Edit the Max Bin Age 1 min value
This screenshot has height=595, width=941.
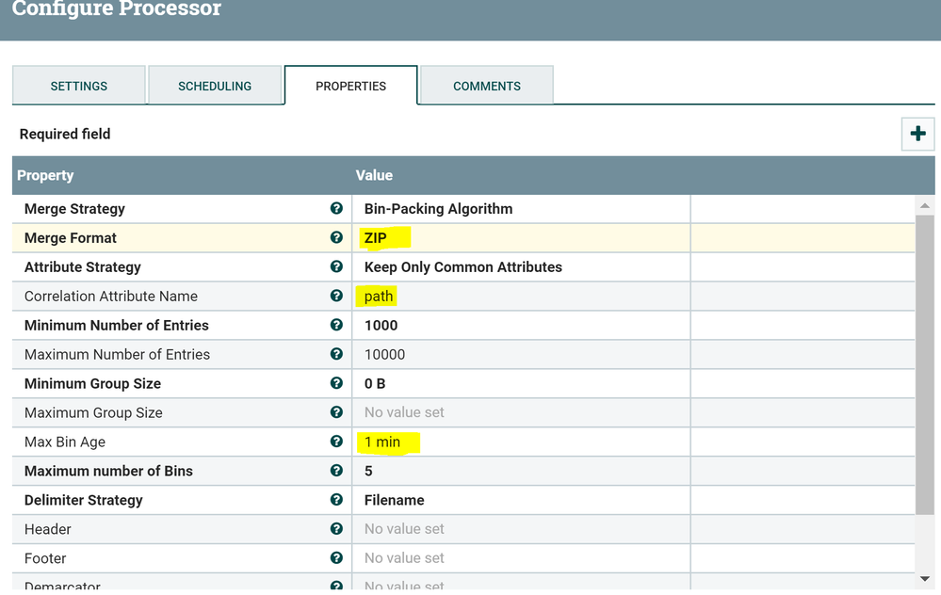pyautogui.click(x=382, y=442)
